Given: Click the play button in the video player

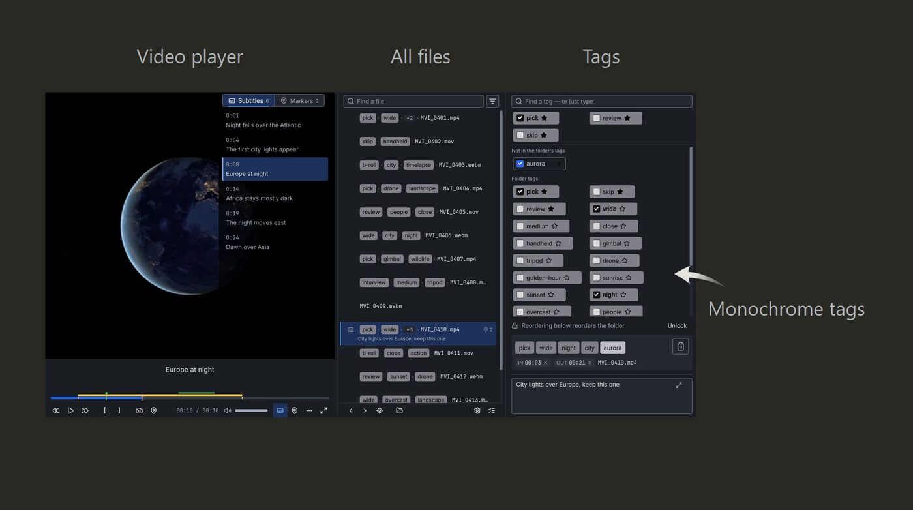Looking at the screenshot, I should 70,411.
